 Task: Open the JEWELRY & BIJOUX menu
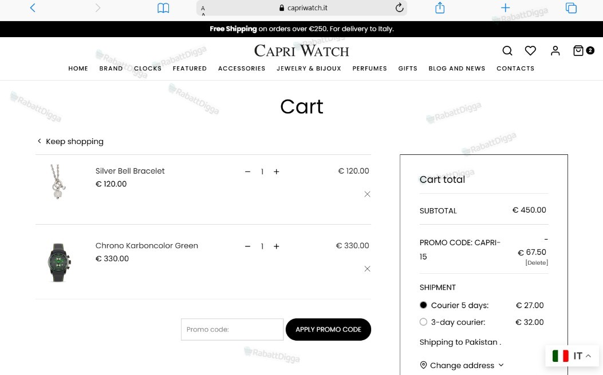tap(309, 69)
